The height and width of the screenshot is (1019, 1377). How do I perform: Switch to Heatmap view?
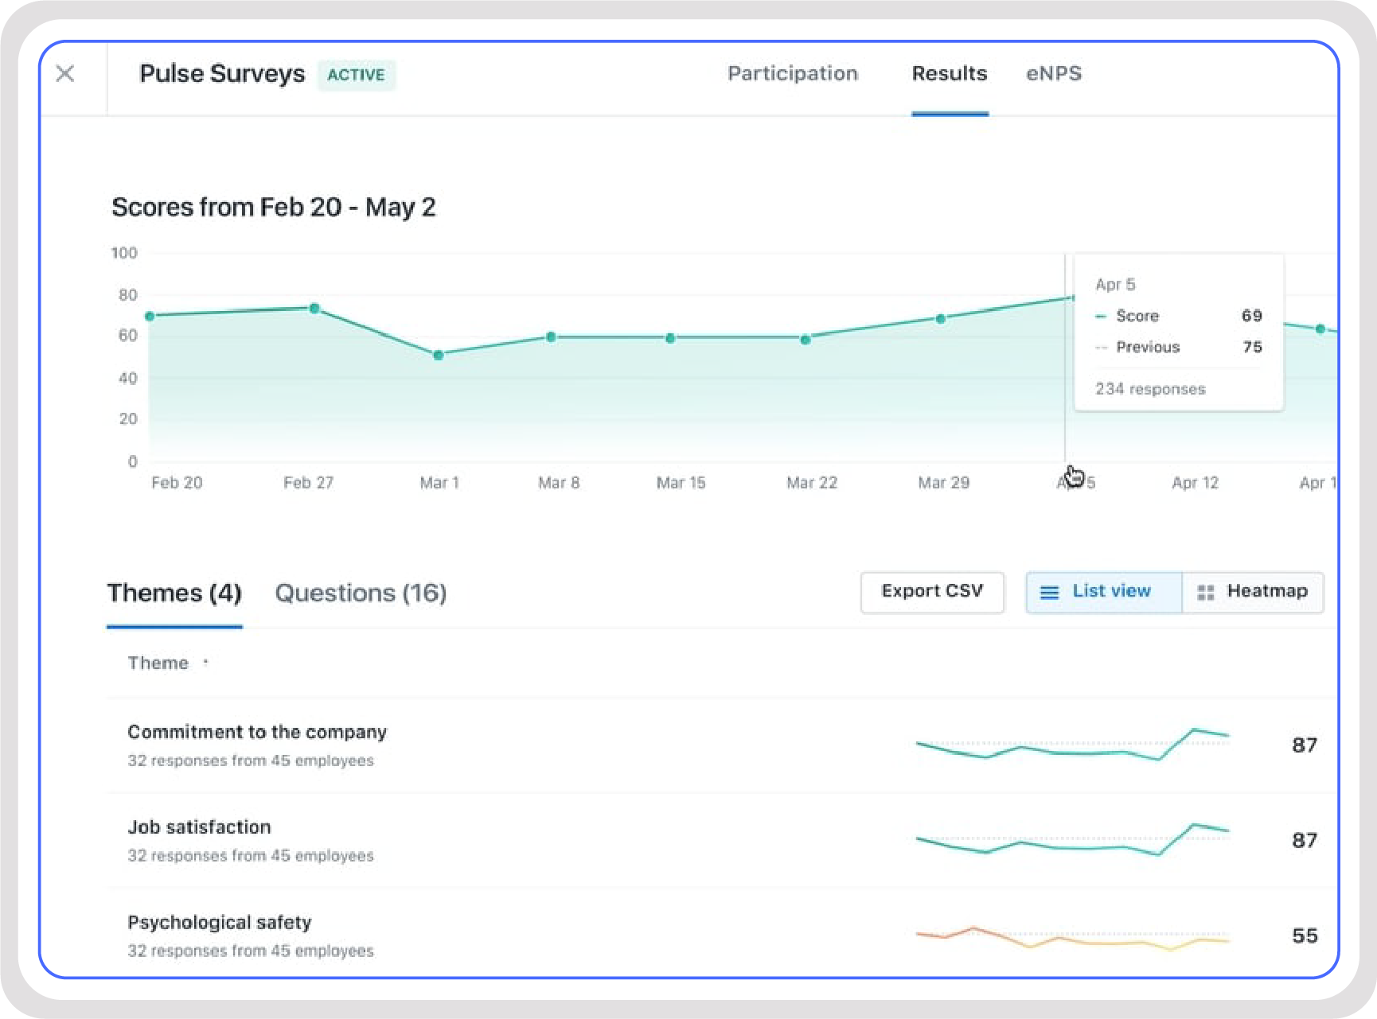1266,591
